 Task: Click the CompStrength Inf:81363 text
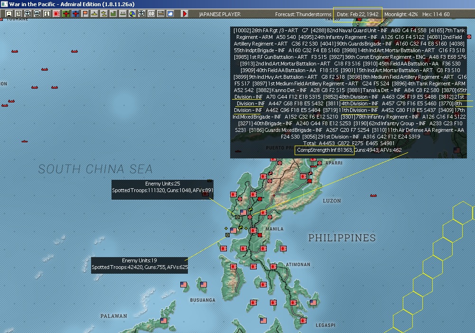pyautogui.click(x=325, y=150)
